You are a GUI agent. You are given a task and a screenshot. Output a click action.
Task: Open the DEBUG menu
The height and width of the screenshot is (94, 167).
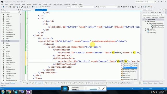click(x=29, y=4)
